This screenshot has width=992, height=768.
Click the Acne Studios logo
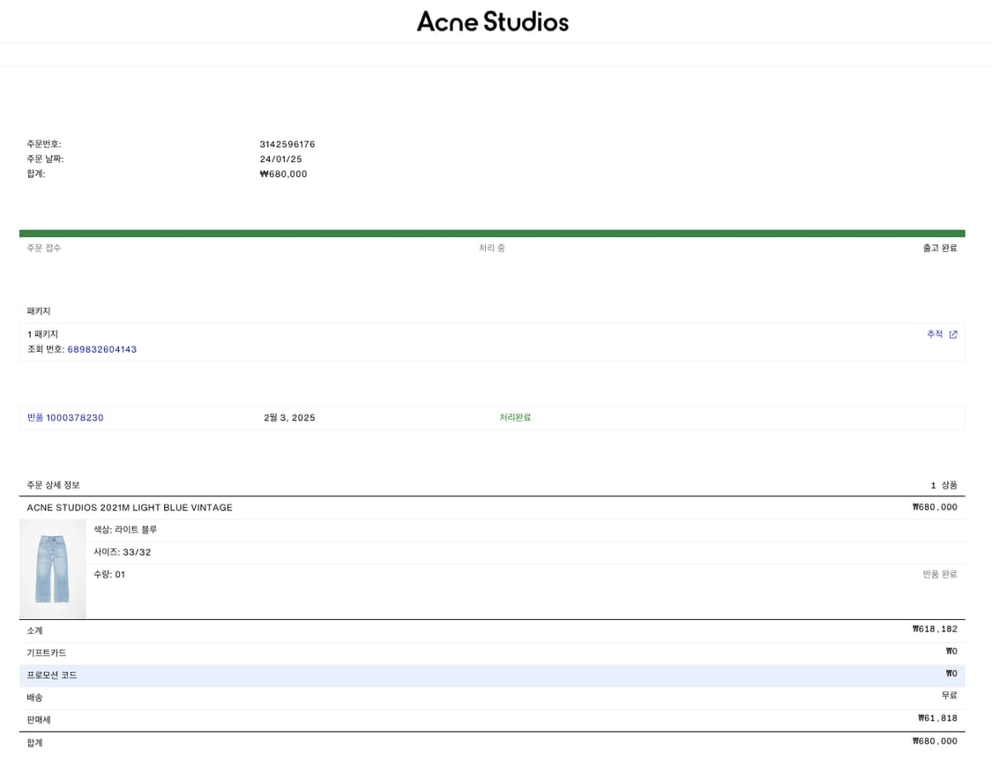[x=492, y=21]
